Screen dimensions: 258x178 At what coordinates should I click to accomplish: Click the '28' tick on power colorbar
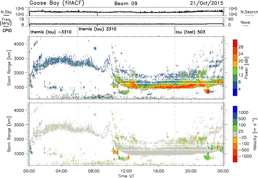click(241, 47)
